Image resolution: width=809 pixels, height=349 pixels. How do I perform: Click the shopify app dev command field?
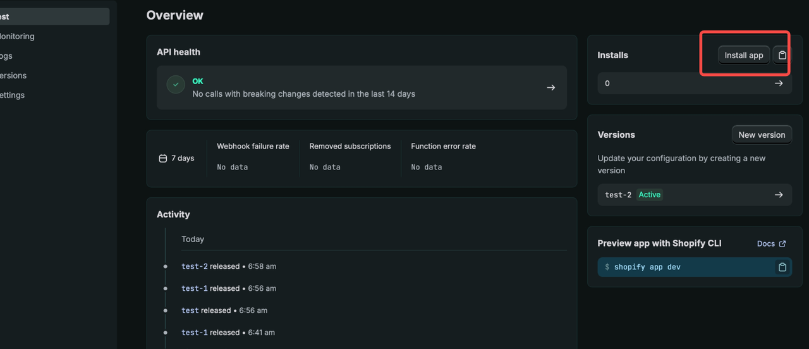695,267
